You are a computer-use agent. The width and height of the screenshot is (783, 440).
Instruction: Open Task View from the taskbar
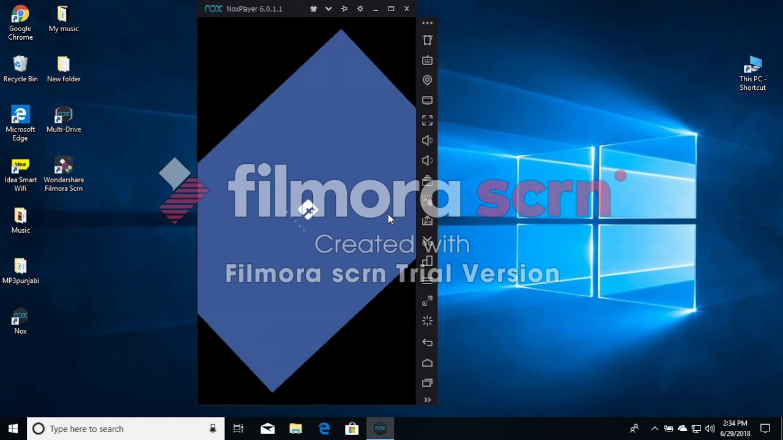pos(239,428)
